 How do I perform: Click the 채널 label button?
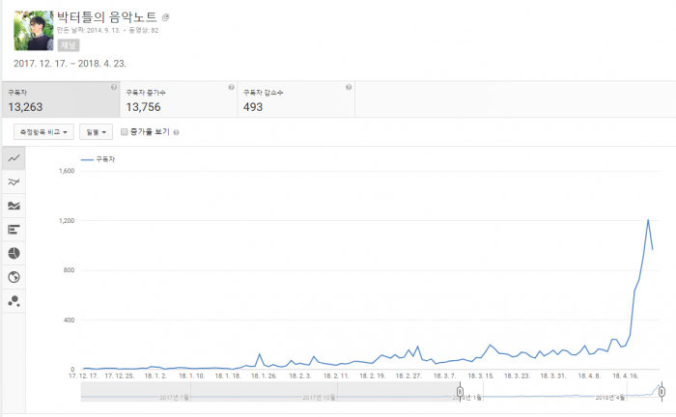pyautogui.click(x=69, y=44)
